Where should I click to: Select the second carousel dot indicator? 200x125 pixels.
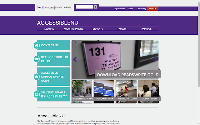76,43
